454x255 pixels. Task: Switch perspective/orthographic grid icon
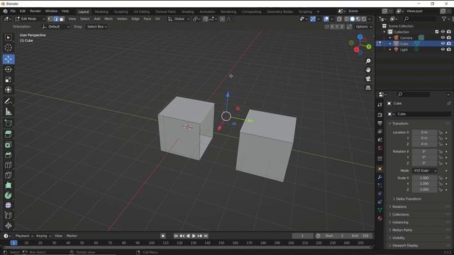368,88
